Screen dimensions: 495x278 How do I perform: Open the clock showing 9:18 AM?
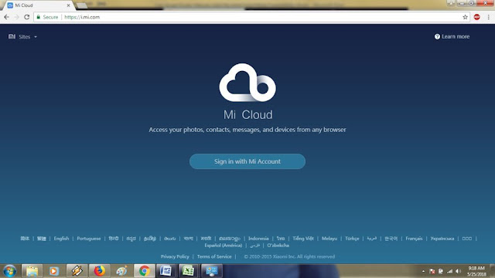[x=476, y=271]
